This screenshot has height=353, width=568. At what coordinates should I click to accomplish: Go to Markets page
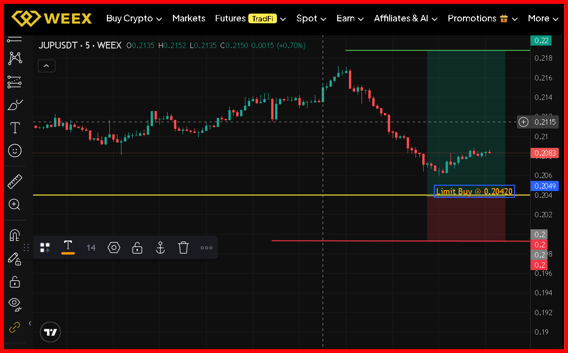[189, 18]
